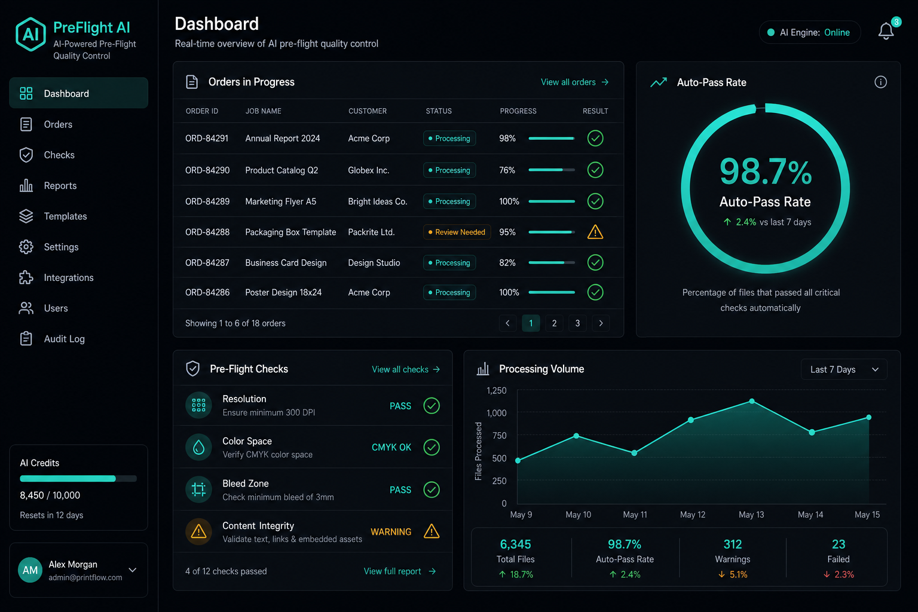
Task: Click the Orders in Progress document icon
Action: tap(192, 82)
